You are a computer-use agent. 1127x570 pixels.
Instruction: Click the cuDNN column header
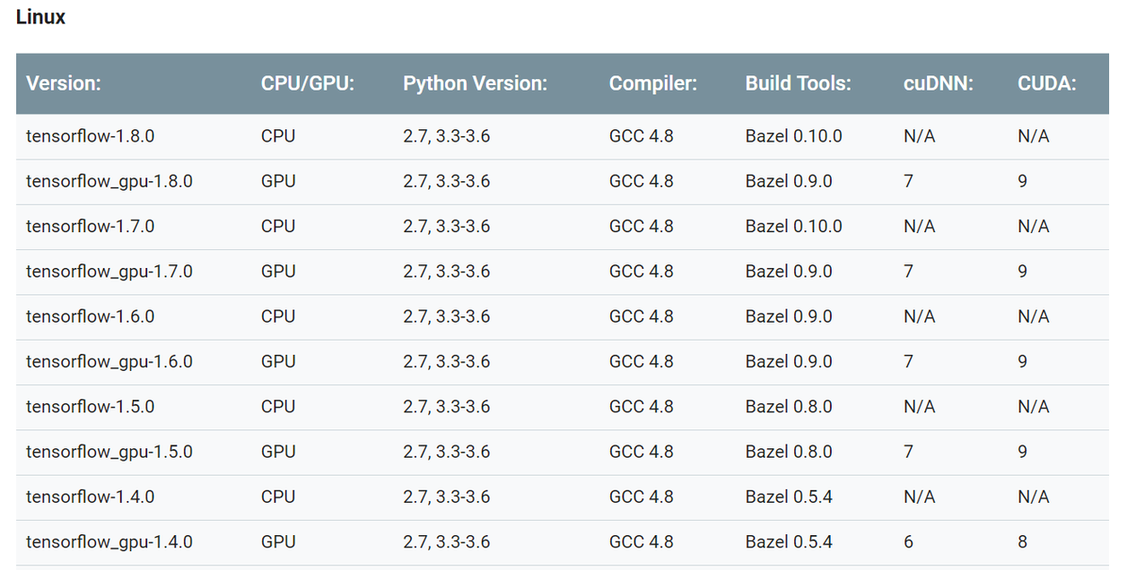click(938, 83)
